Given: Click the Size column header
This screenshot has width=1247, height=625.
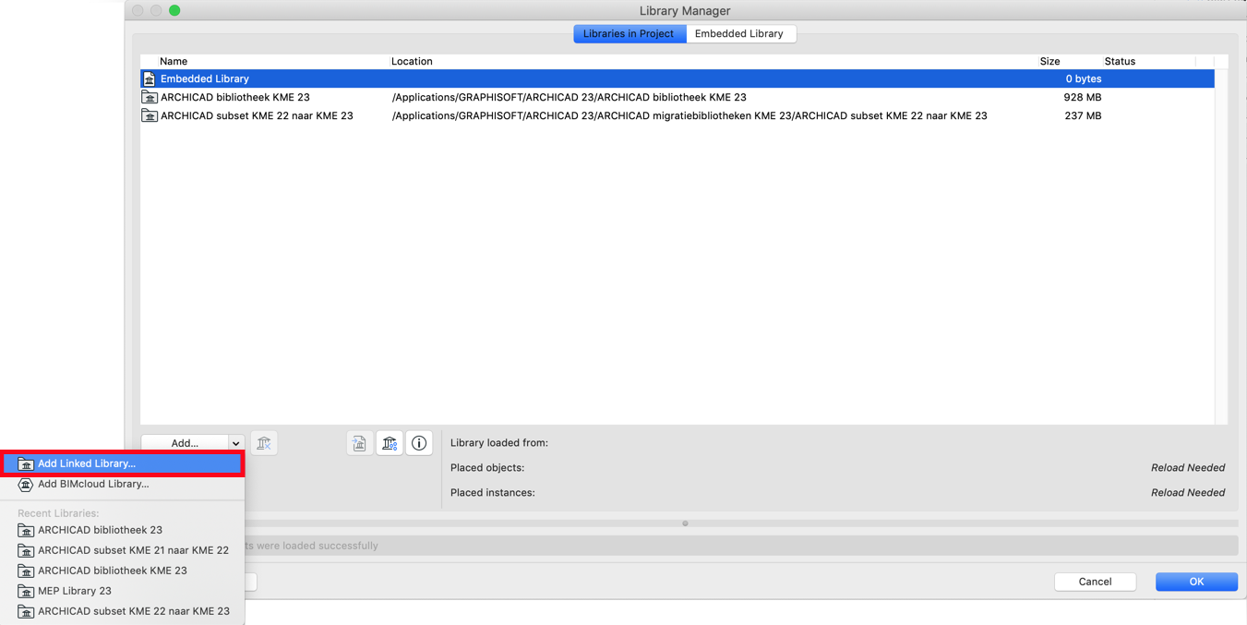Looking at the screenshot, I should [1050, 61].
